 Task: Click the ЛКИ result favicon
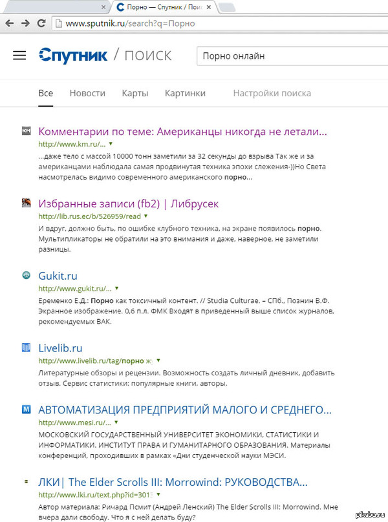pyautogui.click(x=26, y=481)
